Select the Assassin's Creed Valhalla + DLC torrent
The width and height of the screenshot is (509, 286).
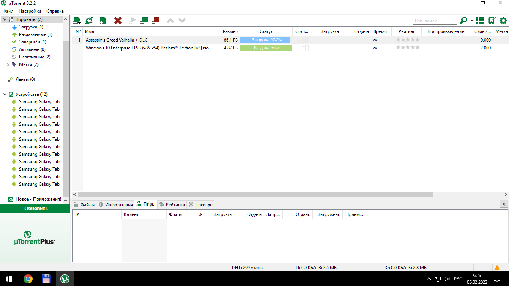(116, 40)
